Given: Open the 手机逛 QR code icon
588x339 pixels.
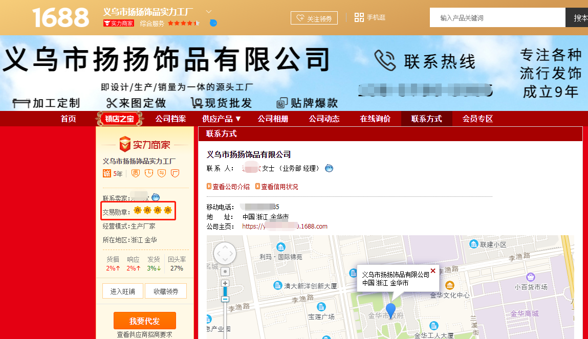Looking at the screenshot, I should pyautogui.click(x=359, y=17).
